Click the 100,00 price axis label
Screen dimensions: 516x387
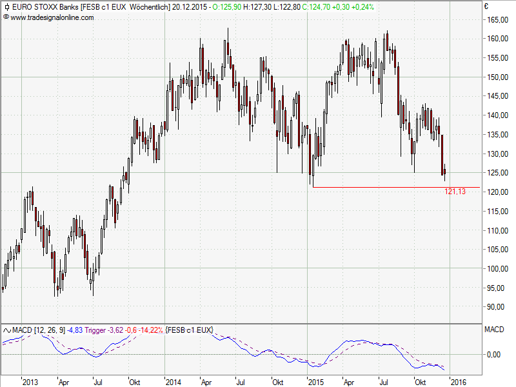click(x=495, y=268)
